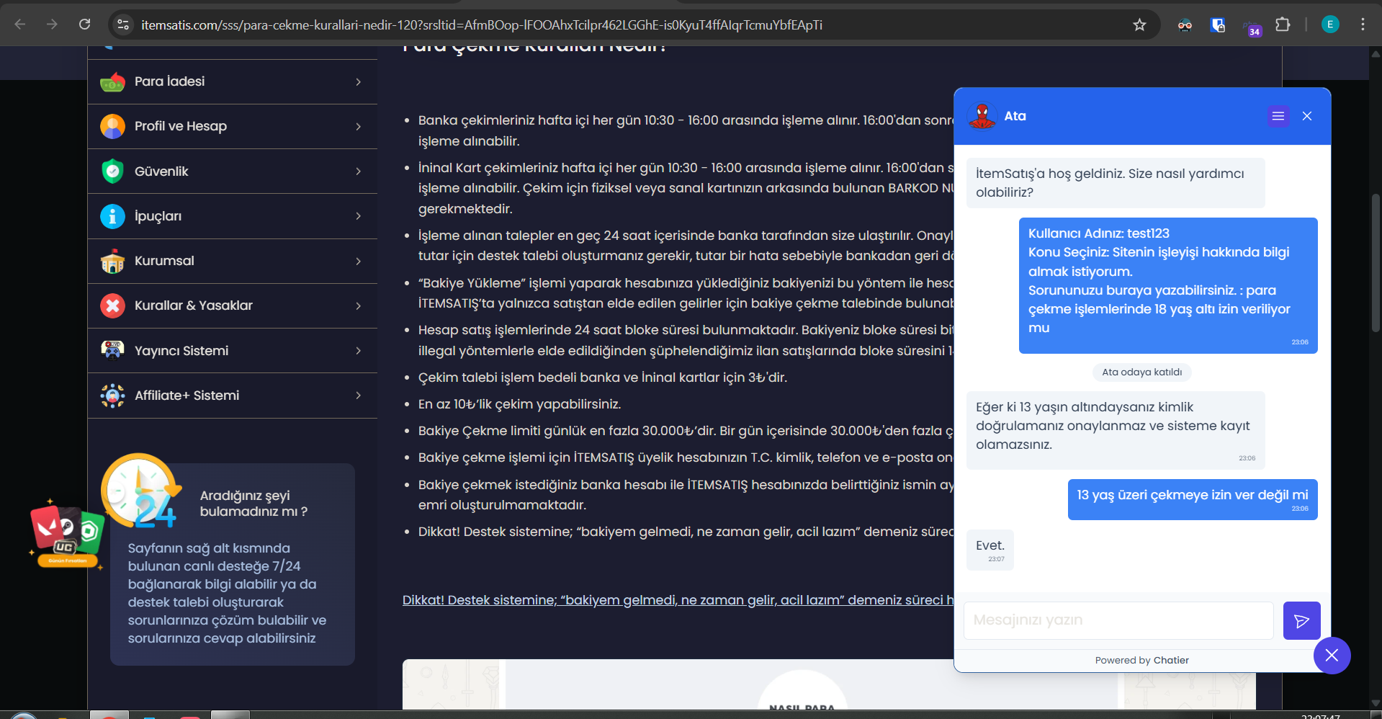Select the Affiliate+ Sistemi label

(187, 396)
